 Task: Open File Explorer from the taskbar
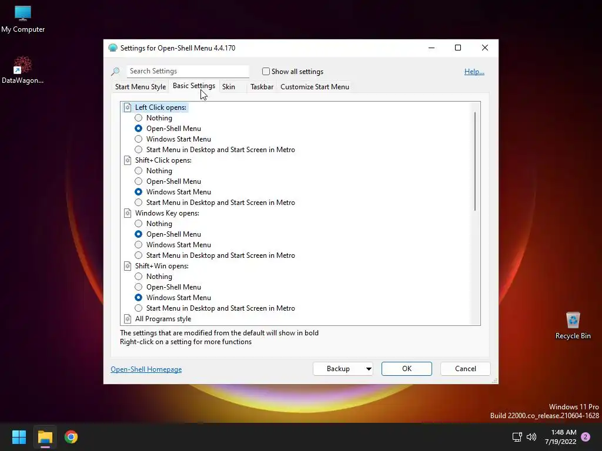[45, 437]
